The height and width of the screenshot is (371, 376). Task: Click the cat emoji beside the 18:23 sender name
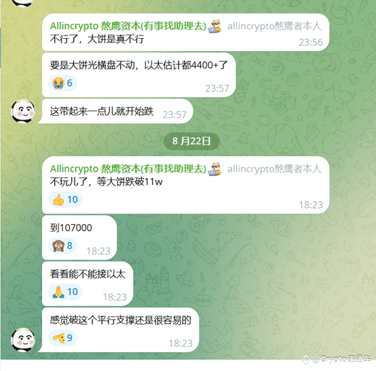pos(215,169)
